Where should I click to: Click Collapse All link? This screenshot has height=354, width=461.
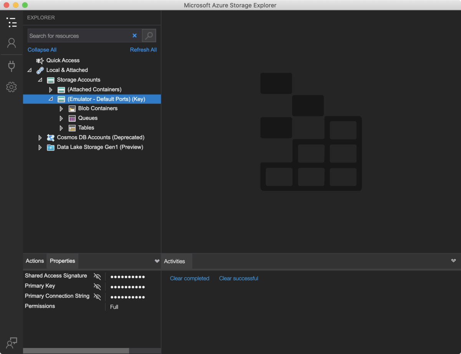pos(42,50)
